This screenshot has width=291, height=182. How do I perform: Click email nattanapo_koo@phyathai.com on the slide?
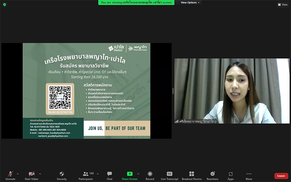(54, 133)
